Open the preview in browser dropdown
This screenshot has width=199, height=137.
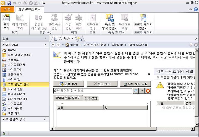[x=40, y=3]
